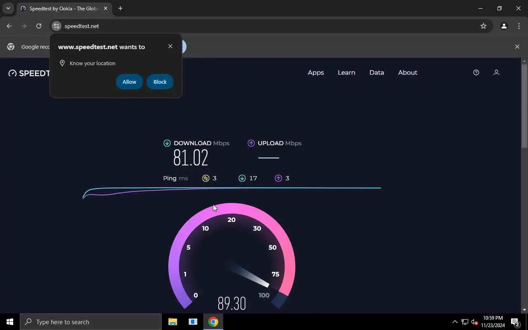Image resolution: width=528 pixels, height=330 pixels.
Task: Open the network status tray icon
Action: (465, 322)
